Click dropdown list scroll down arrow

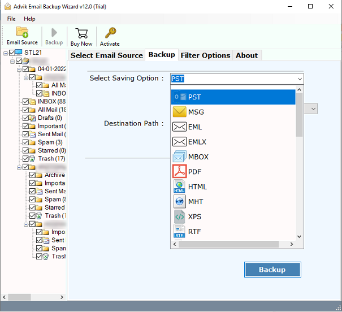(x=299, y=237)
